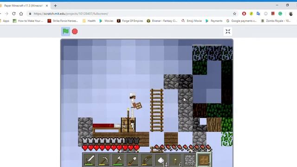Open the Payments bookmark

pos(214,21)
